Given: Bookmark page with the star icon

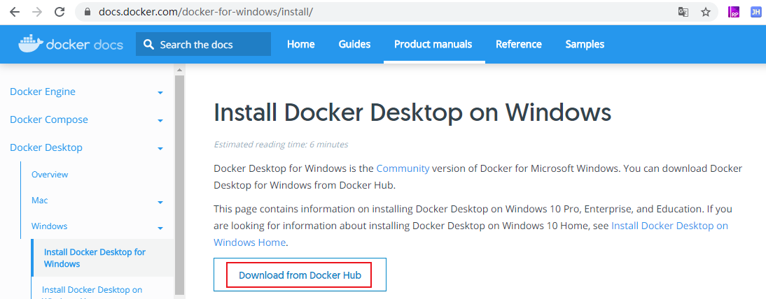Looking at the screenshot, I should [705, 12].
